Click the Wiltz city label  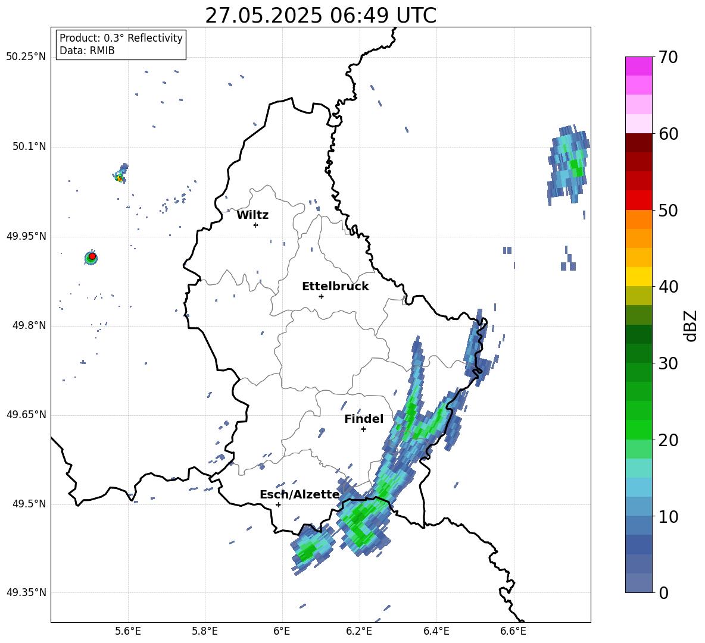(x=252, y=215)
